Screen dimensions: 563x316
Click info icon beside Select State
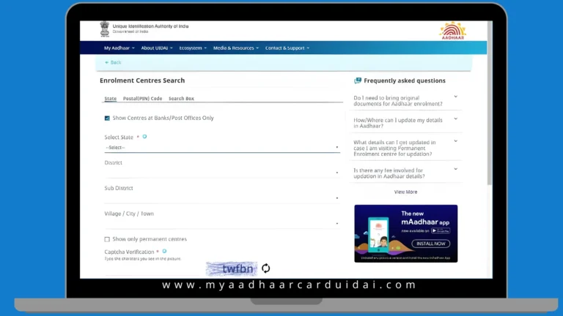(144, 137)
